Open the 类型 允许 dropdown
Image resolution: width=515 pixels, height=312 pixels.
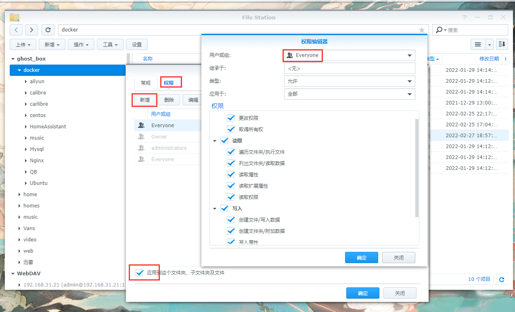point(350,81)
